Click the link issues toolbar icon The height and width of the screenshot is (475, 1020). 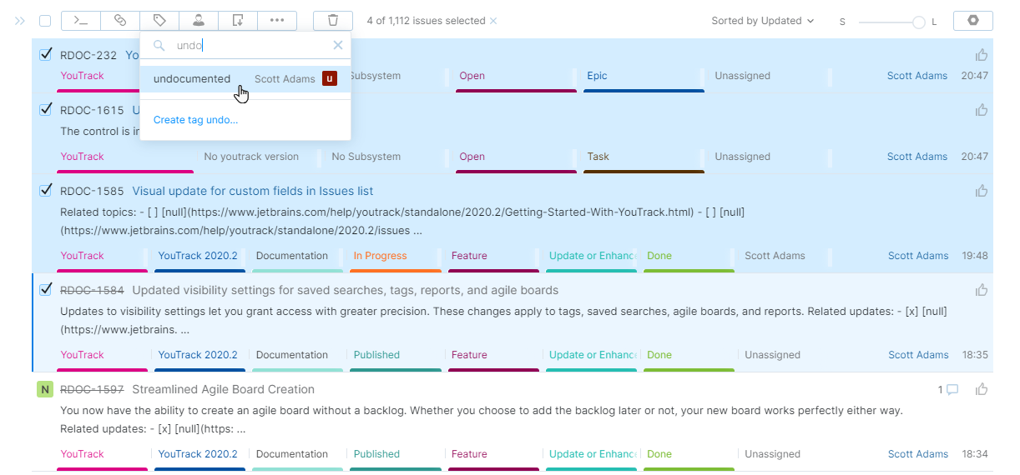(x=120, y=21)
